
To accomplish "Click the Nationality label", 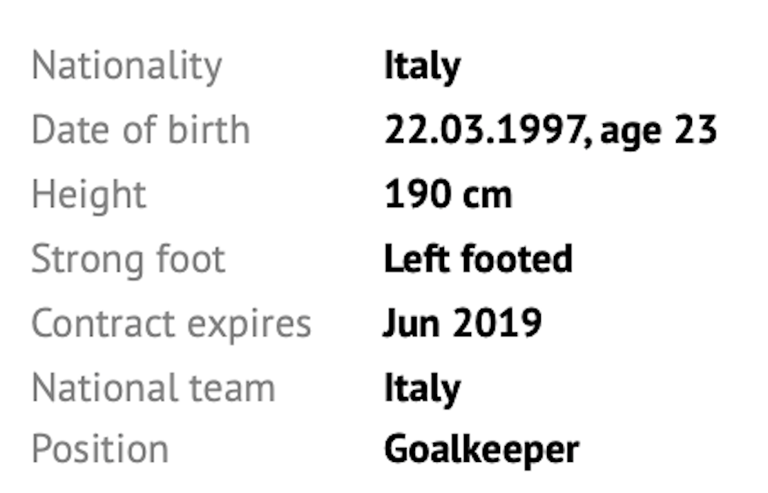I will (x=127, y=66).
